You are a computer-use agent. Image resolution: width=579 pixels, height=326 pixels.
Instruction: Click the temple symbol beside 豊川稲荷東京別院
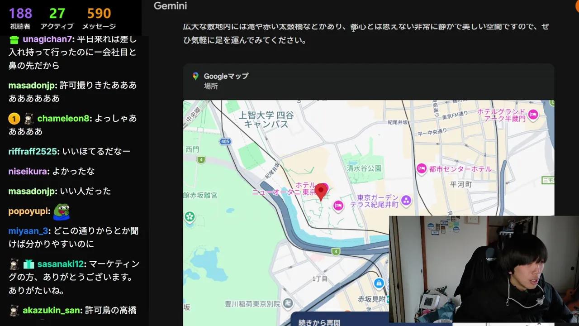tap(288, 303)
